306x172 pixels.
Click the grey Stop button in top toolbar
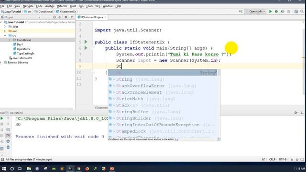(289, 11)
